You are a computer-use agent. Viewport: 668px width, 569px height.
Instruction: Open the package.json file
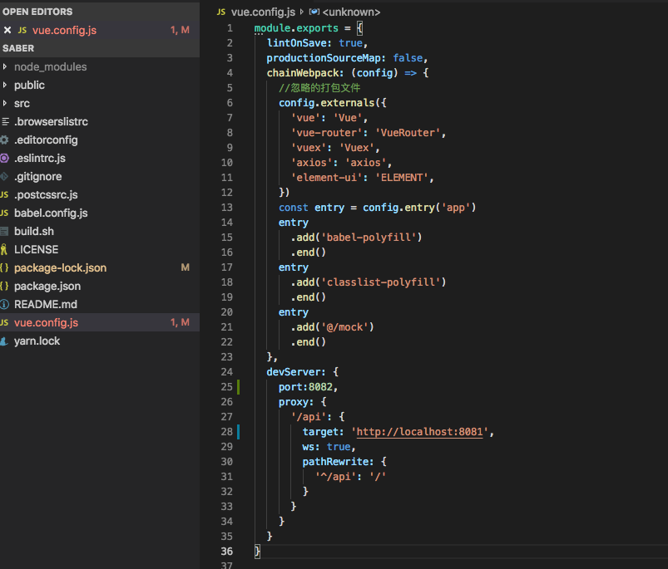[x=47, y=287]
